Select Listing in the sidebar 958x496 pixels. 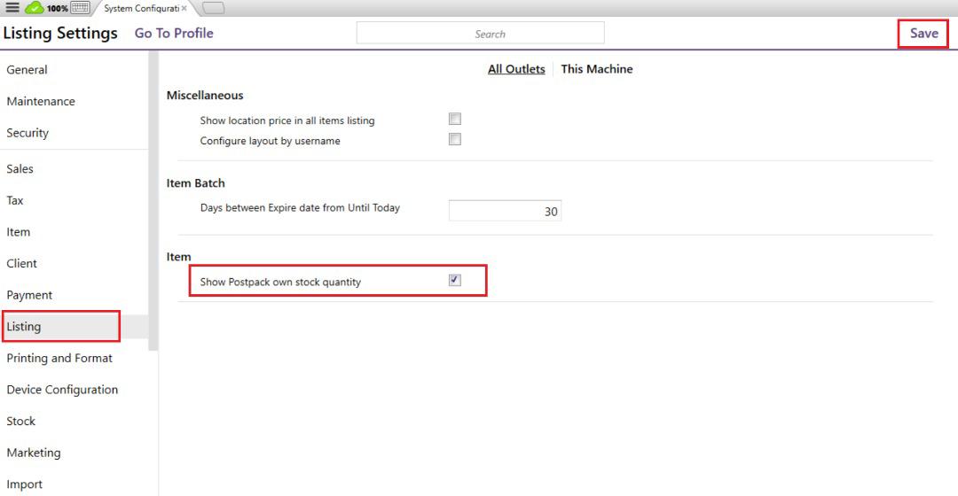[24, 327]
